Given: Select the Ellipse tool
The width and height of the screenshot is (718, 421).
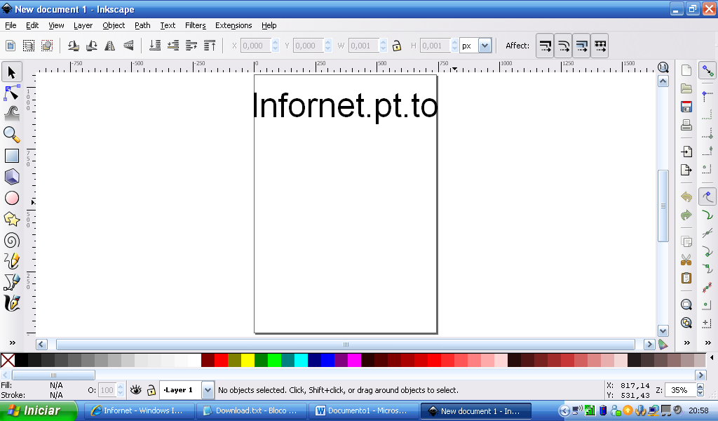Looking at the screenshot, I should tap(11, 197).
